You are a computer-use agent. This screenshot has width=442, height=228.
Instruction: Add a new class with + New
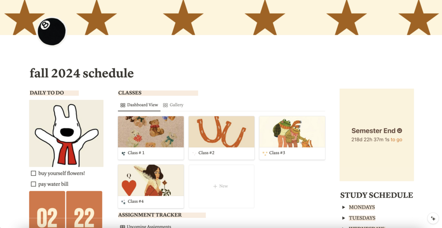(221, 186)
